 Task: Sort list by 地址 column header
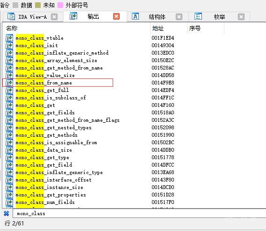[169, 28]
